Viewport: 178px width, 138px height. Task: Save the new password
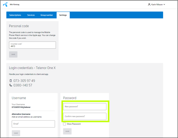[x=67, y=131]
